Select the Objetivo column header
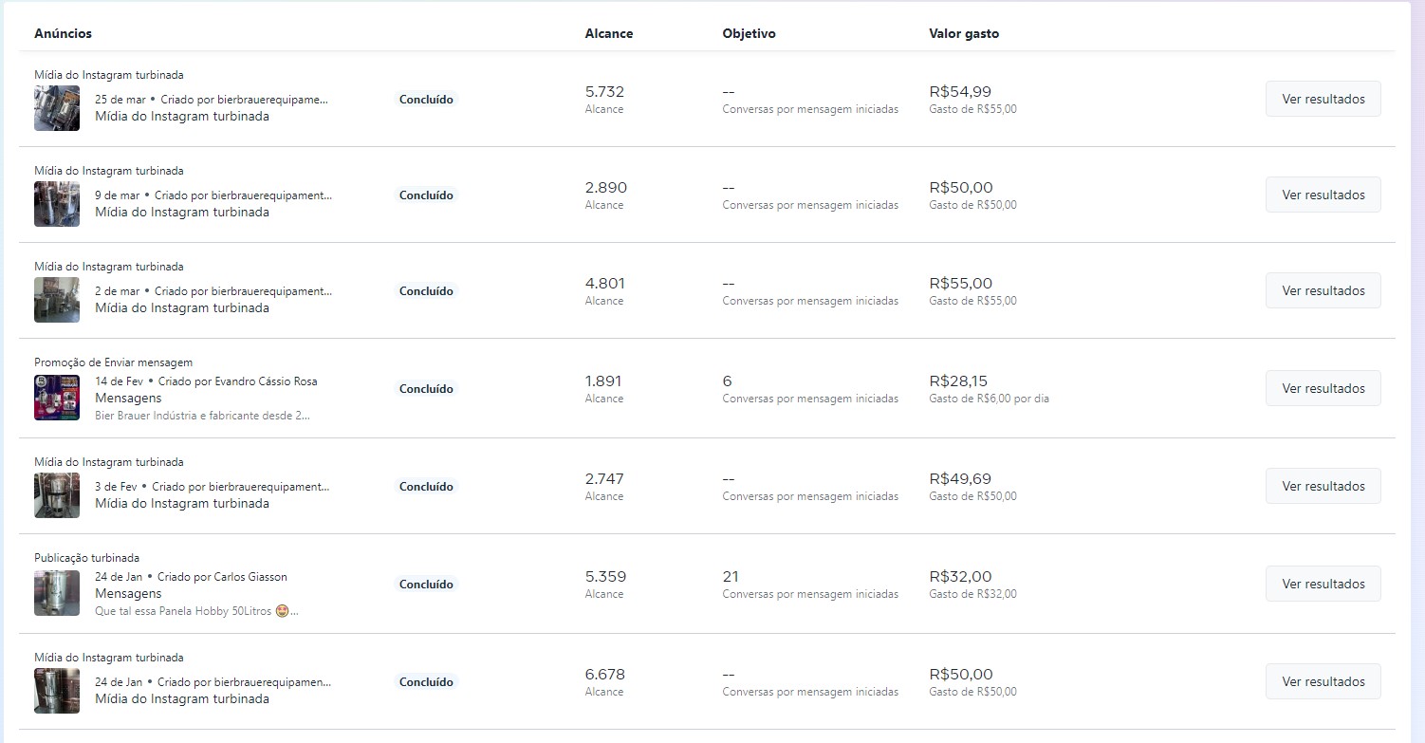 (749, 33)
